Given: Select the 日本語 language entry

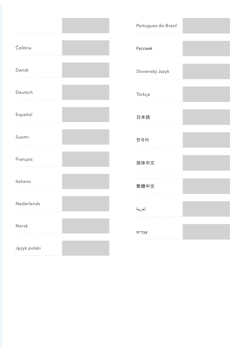Looking at the screenshot, I should [143, 117].
